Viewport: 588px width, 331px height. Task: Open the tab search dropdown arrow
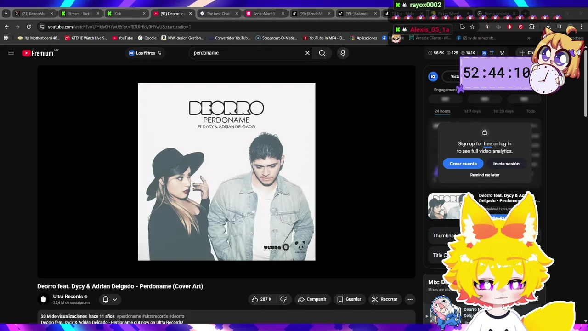[6, 14]
